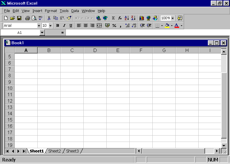Open the Name Box A1 dropdown arrow

tap(42, 32)
